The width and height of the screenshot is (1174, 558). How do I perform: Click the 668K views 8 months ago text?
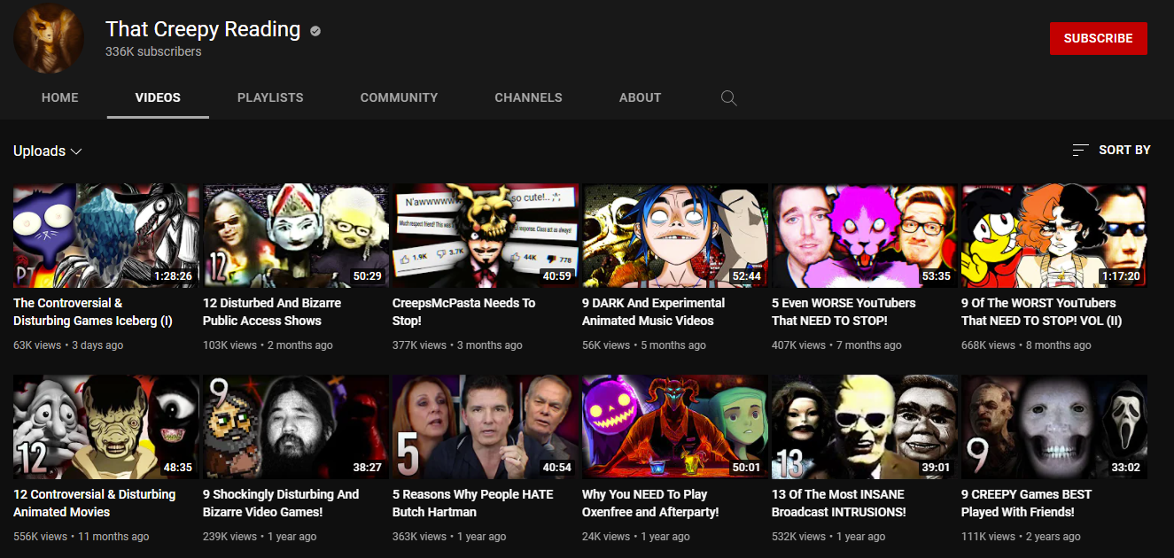pos(1026,345)
